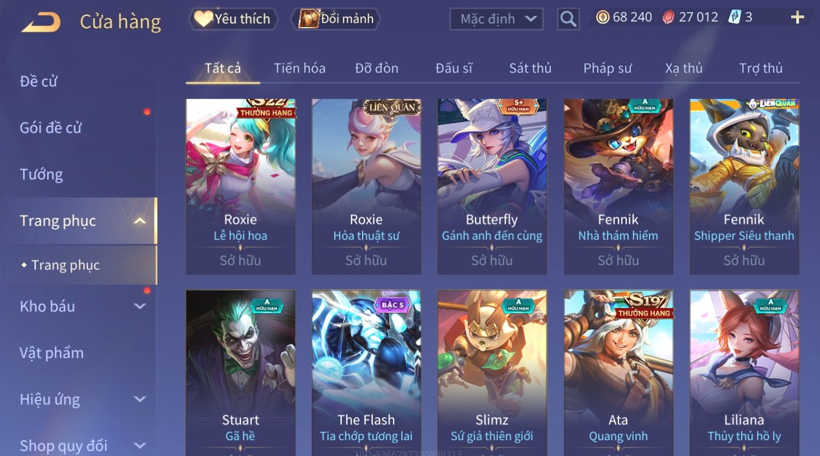Select the Tiến hóa tab
Viewport: 820px width, 456px height.
(x=299, y=69)
